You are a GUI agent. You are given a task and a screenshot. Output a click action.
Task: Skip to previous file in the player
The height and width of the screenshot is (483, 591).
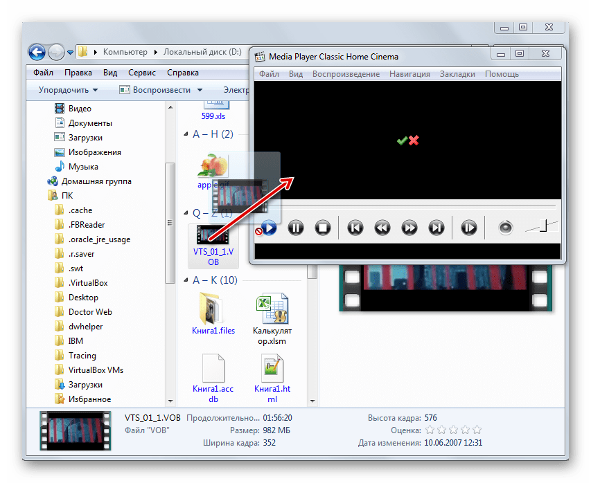(355, 227)
